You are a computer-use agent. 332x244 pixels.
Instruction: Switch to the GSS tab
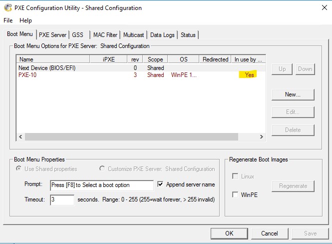coord(78,35)
